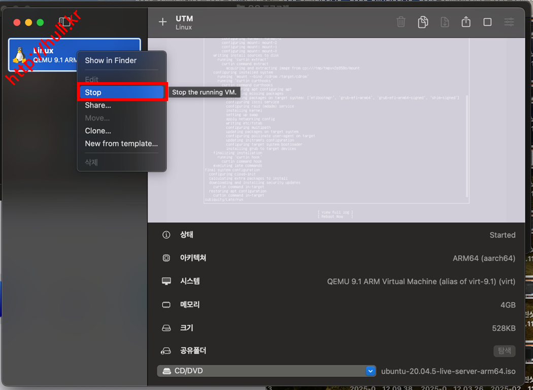Open the share icon in the toolbar
This screenshot has height=390, width=533.
(466, 22)
